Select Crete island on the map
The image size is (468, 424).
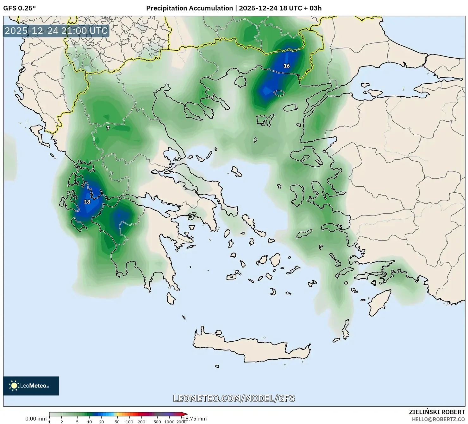point(253,347)
